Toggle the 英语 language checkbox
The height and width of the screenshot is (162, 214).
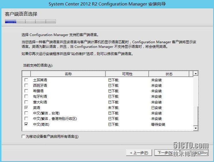(26, 108)
